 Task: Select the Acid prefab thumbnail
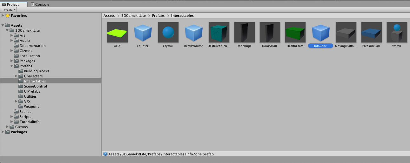click(x=117, y=32)
